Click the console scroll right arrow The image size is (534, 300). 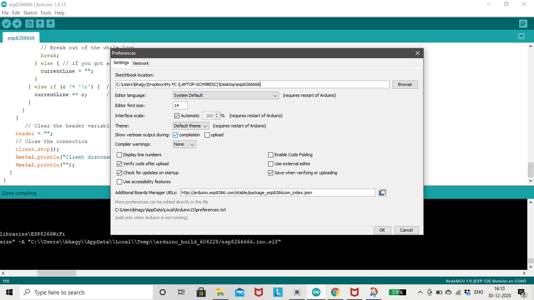tap(524, 273)
